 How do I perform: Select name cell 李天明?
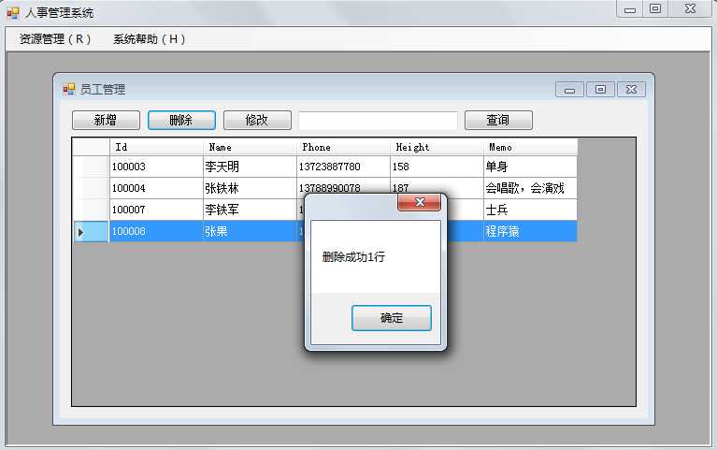point(250,167)
